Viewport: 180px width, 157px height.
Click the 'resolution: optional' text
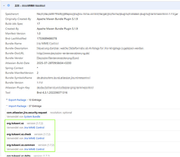point(61,113)
